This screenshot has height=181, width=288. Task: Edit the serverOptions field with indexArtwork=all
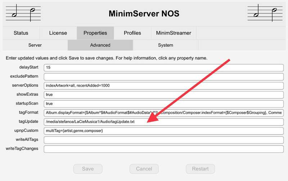point(164,86)
